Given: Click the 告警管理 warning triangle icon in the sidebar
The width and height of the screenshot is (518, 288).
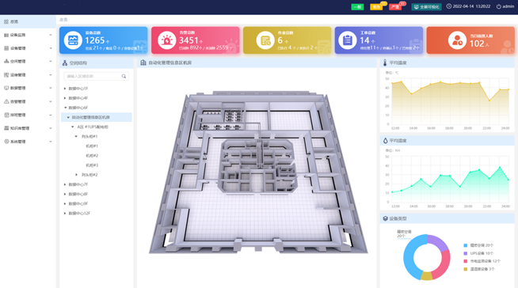Looking at the screenshot, I should pos(6,101).
